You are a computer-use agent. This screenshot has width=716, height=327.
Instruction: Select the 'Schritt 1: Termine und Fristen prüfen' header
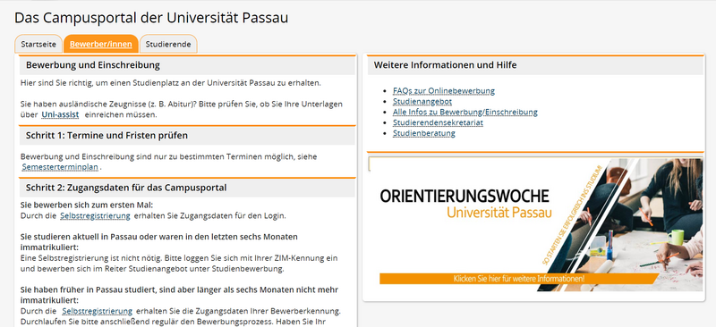[x=187, y=136]
